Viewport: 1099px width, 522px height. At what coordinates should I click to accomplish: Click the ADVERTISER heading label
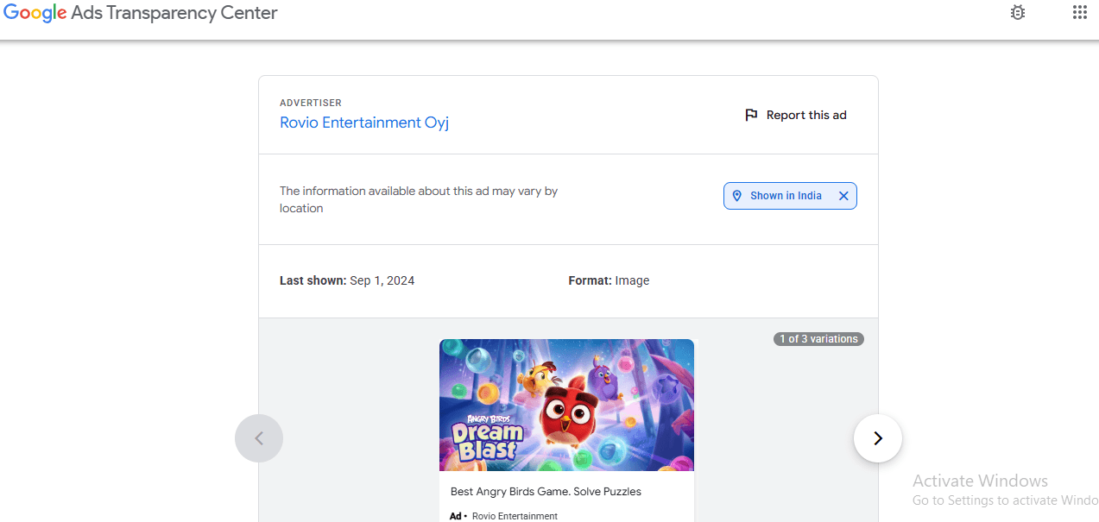(x=311, y=103)
